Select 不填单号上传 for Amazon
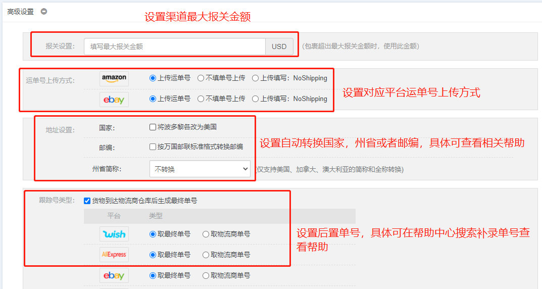 point(201,78)
